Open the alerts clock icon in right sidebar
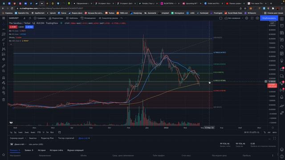Image resolution: width=285 pixels, height=160 pixels. pos(282,26)
